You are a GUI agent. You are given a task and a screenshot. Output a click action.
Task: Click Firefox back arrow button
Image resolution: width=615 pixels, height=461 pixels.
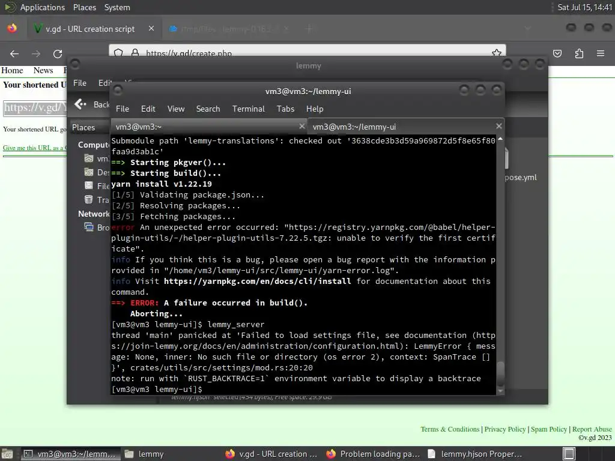(x=14, y=53)
